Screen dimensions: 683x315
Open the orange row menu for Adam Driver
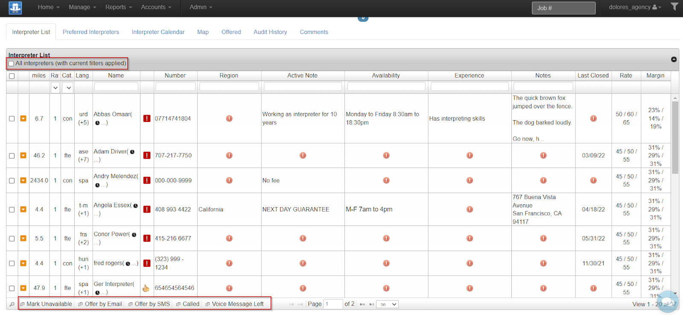(23, 156)
